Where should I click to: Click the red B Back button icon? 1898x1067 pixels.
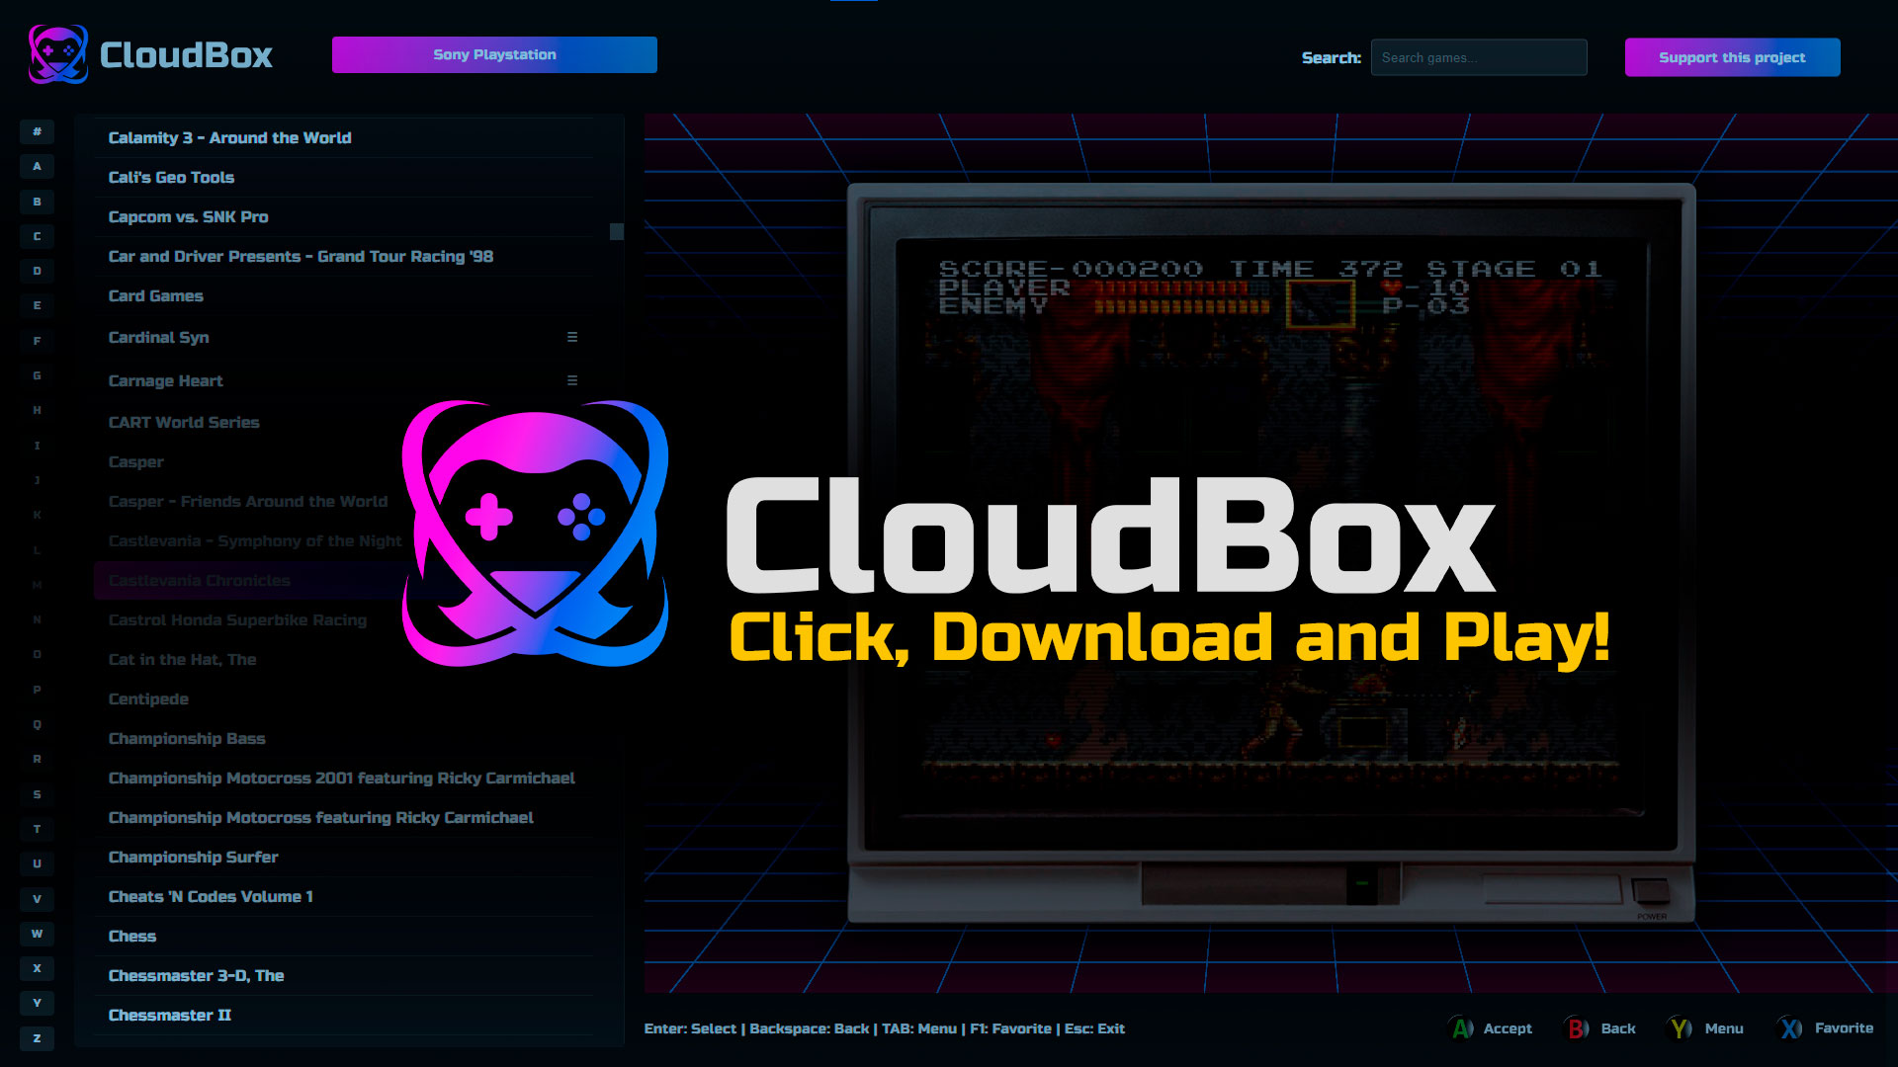point(1578,1028)
